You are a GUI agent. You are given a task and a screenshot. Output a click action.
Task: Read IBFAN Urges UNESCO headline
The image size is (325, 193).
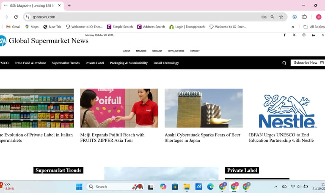click(x=281, y=138)
